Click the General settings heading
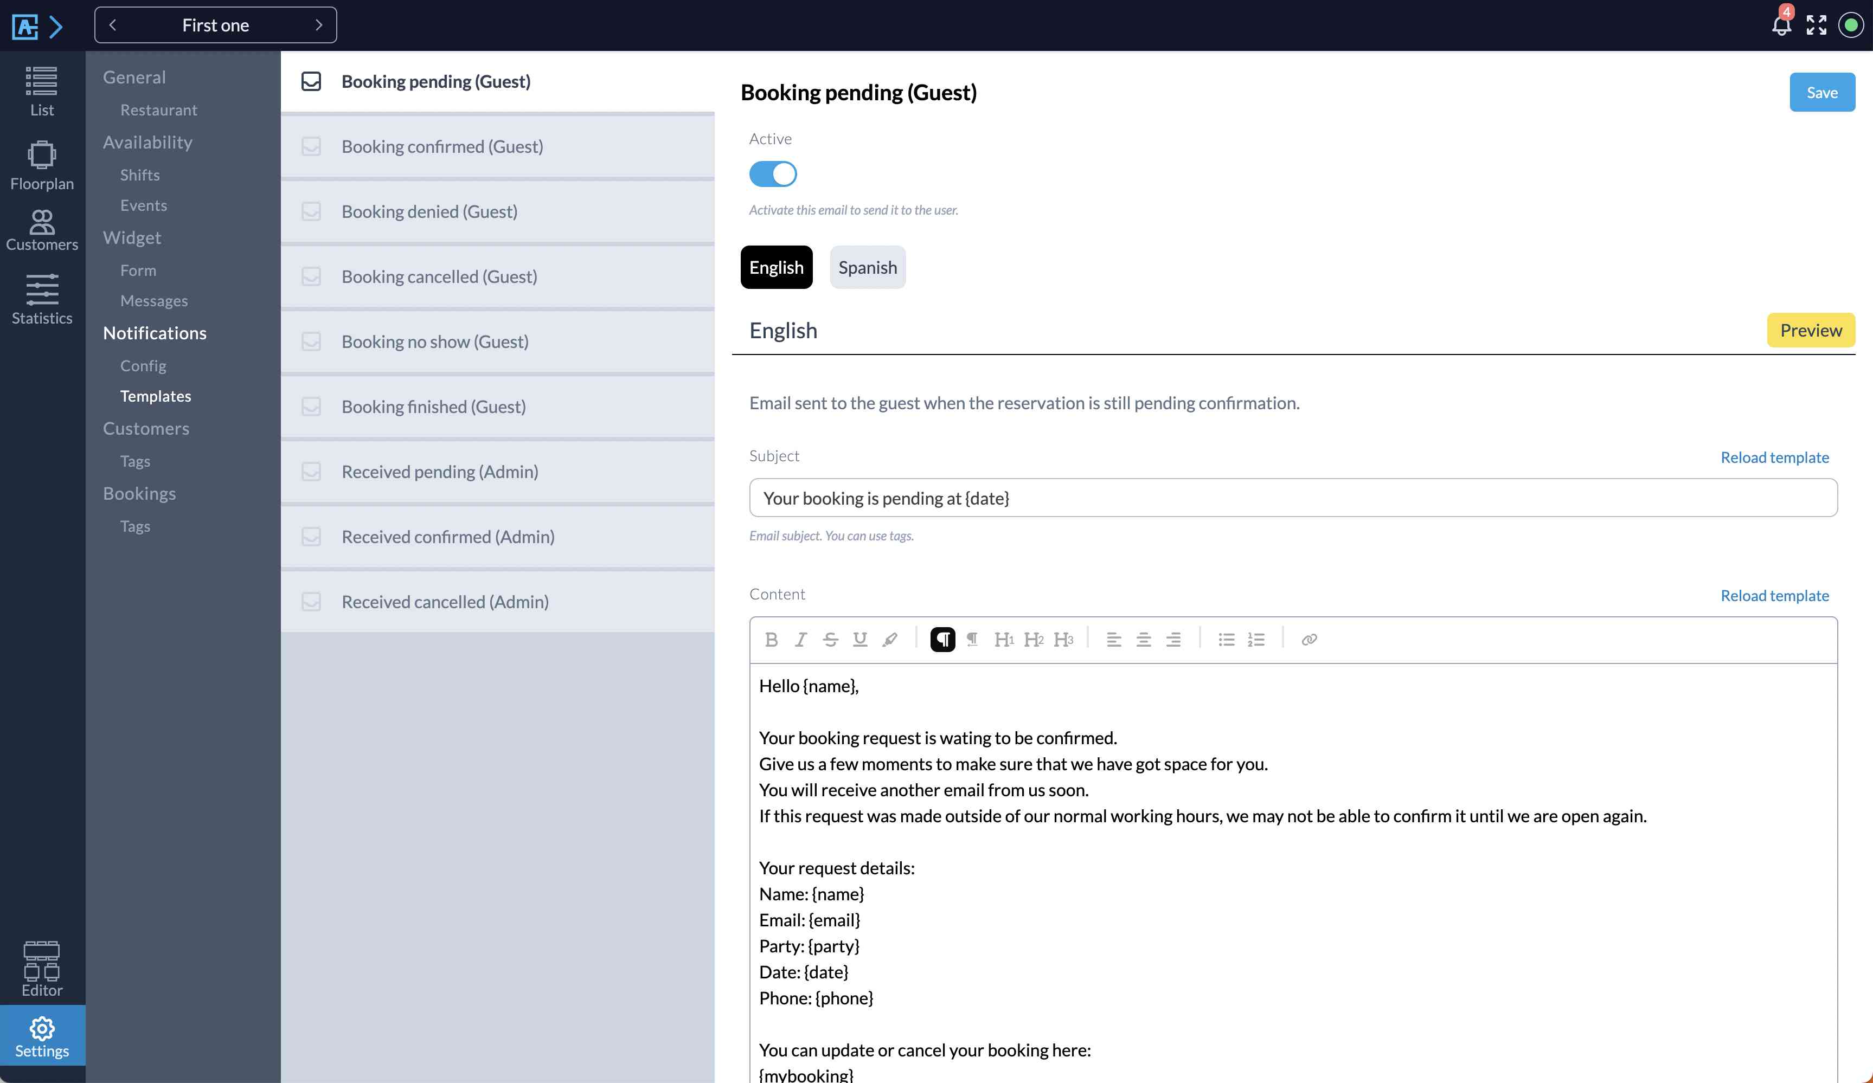The image size is (1873, 1083). click(134, 78)
